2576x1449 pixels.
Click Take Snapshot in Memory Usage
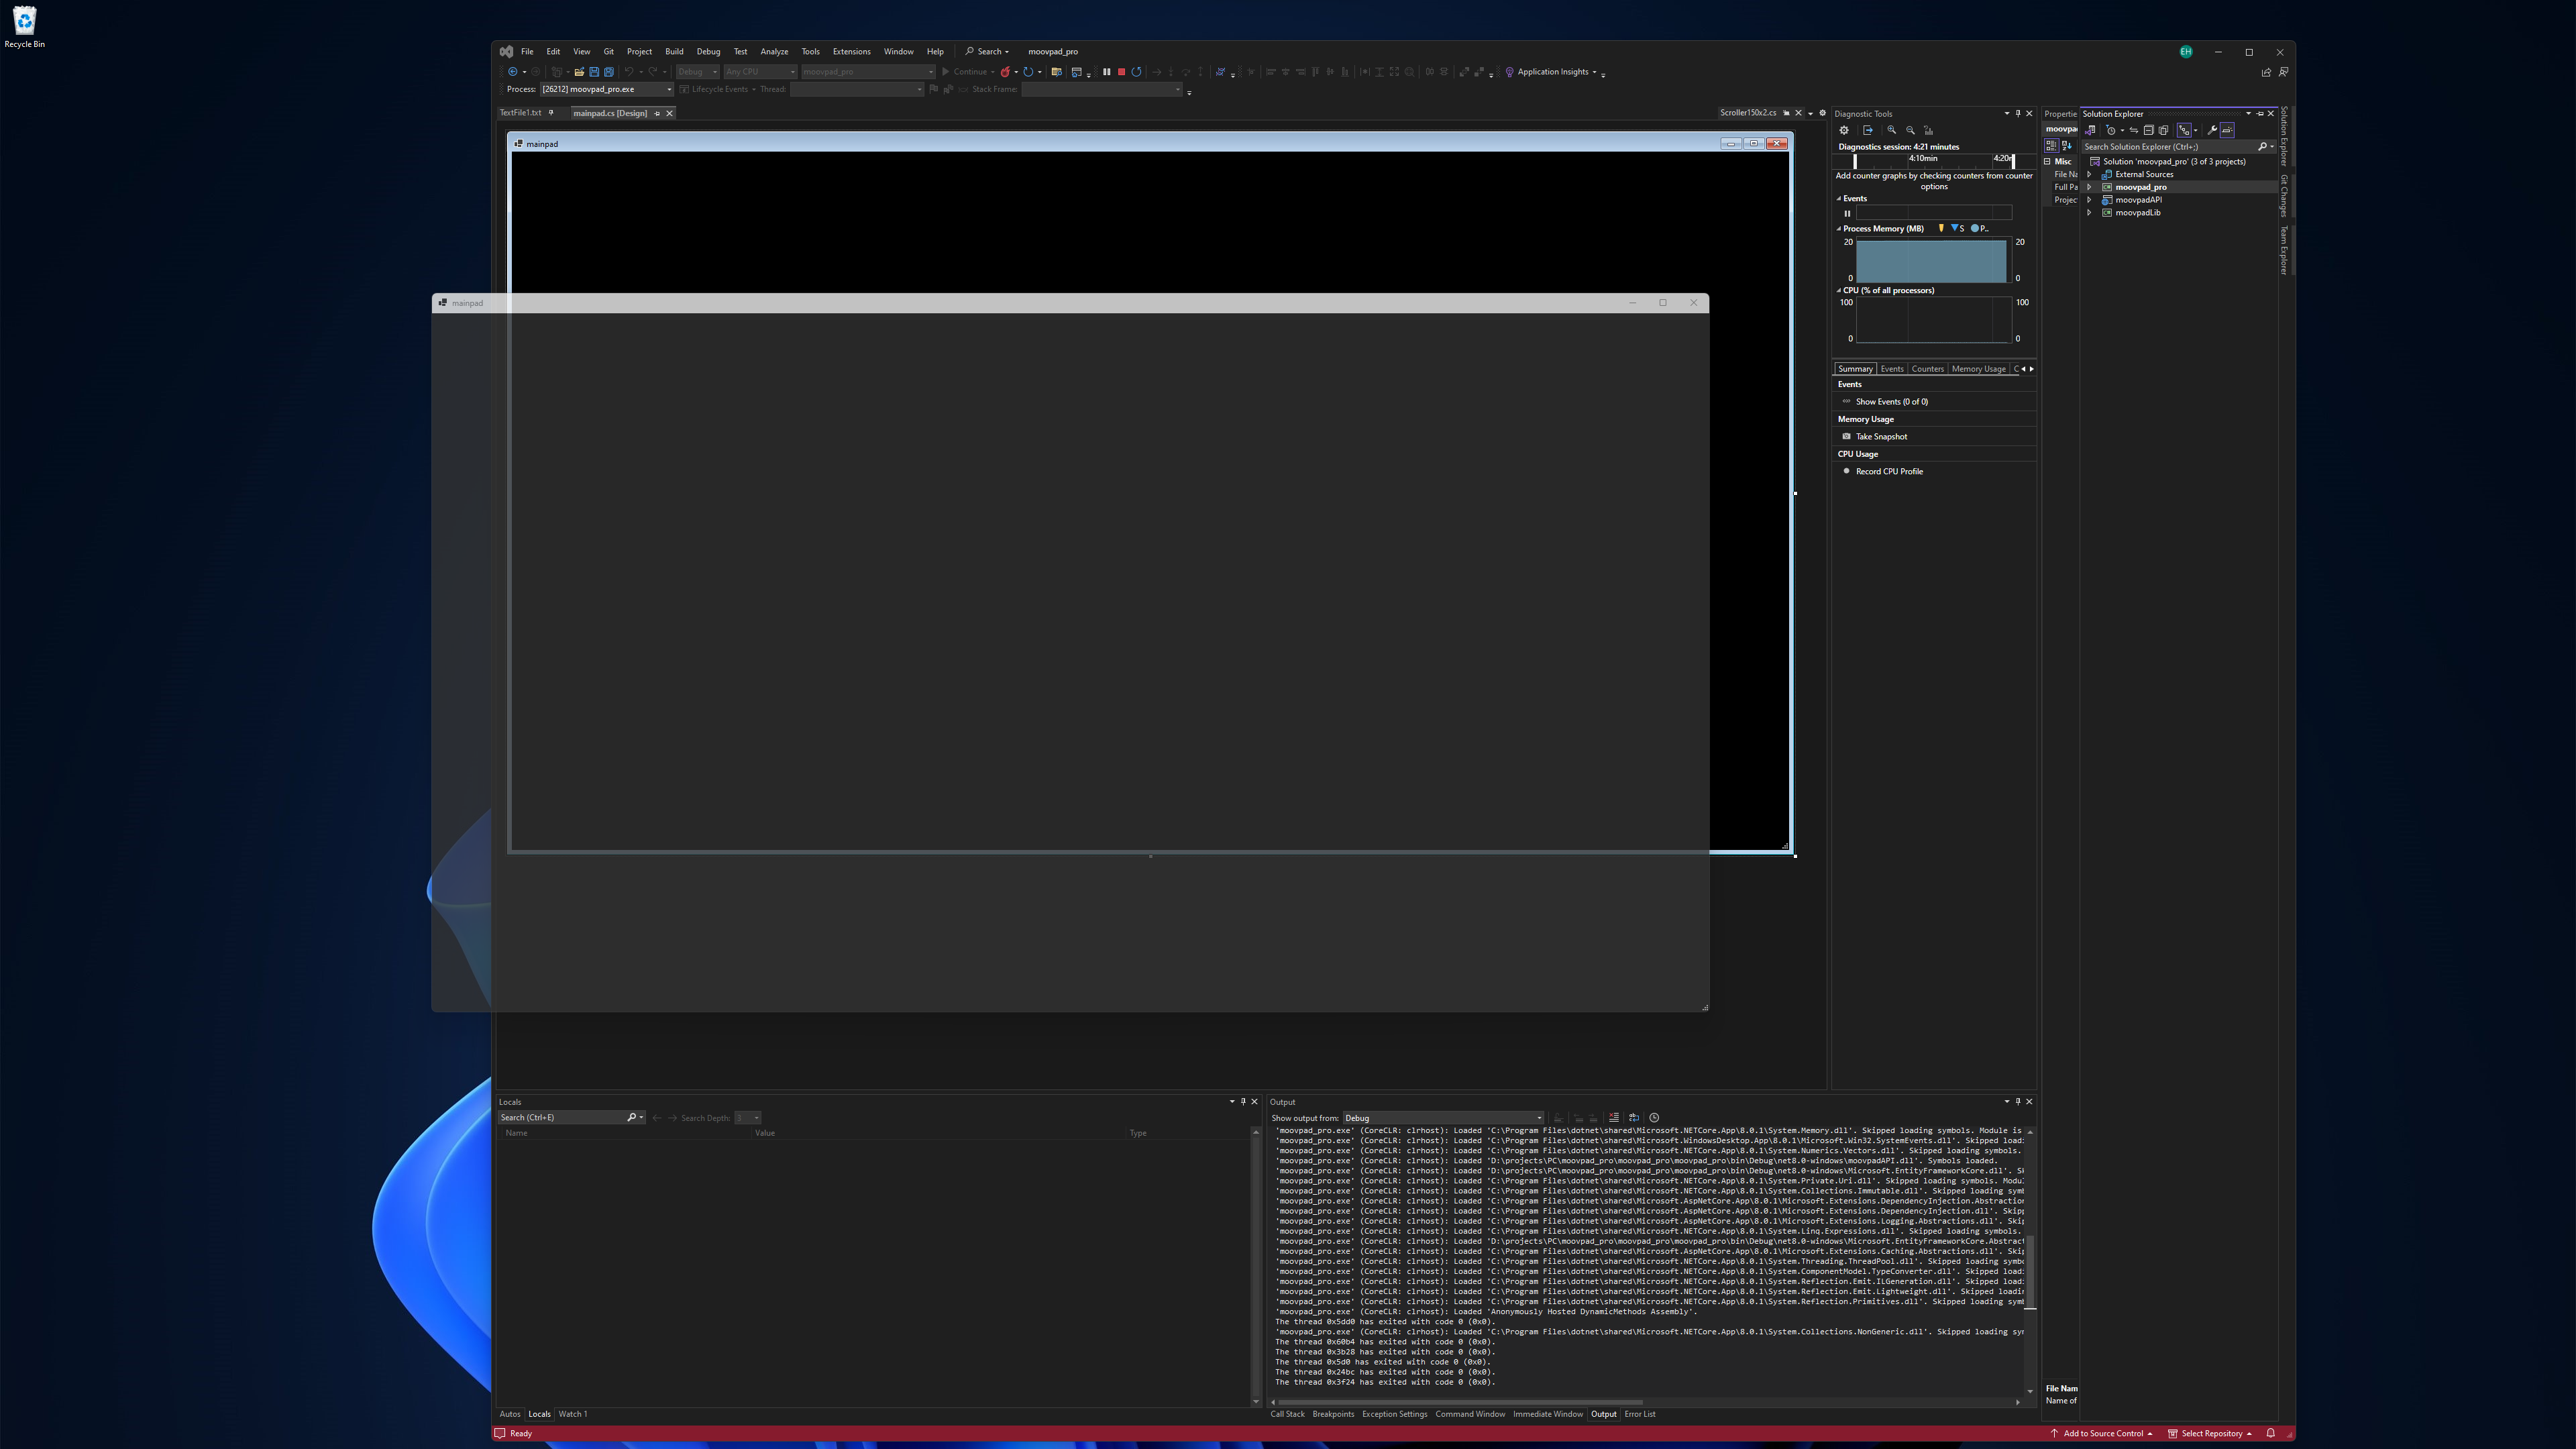pyautogui.click(x=1881, y=437)
